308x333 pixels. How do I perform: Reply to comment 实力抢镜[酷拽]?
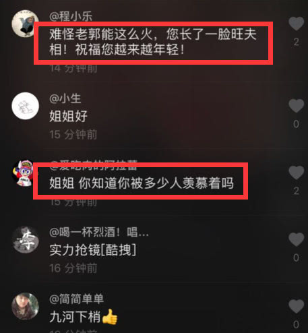(x=93, y=250)
